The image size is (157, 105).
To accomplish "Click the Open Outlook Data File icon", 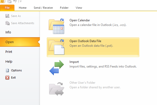I will click(56, 47).
